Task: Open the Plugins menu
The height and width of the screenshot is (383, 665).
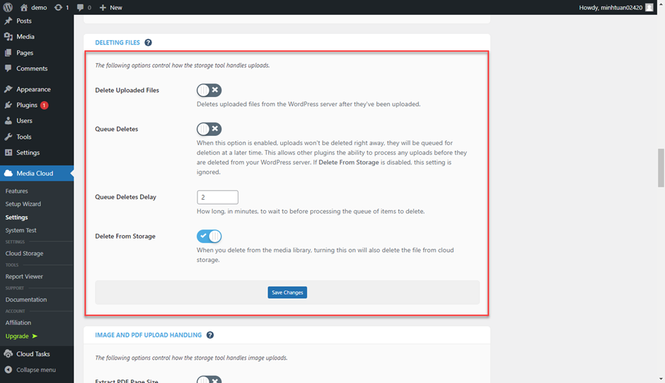Action: pos(27,105)
